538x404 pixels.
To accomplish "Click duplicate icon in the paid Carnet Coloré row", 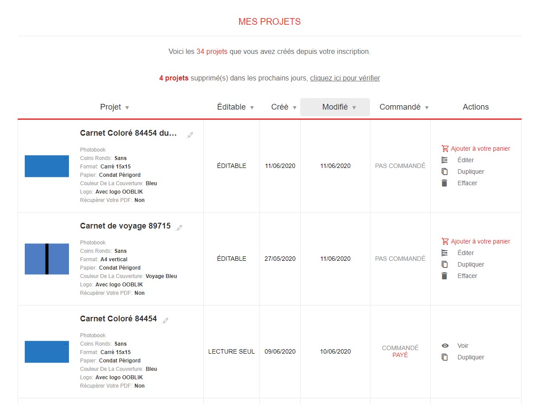I will click(445, 357).
